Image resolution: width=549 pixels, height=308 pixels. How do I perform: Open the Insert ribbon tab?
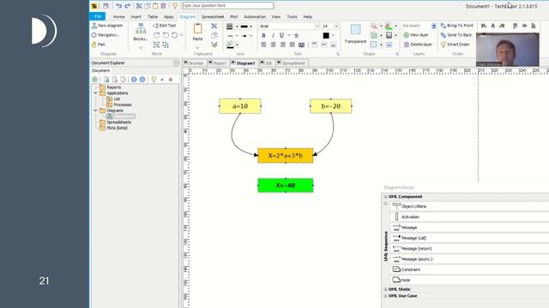(x=136, y=17)
